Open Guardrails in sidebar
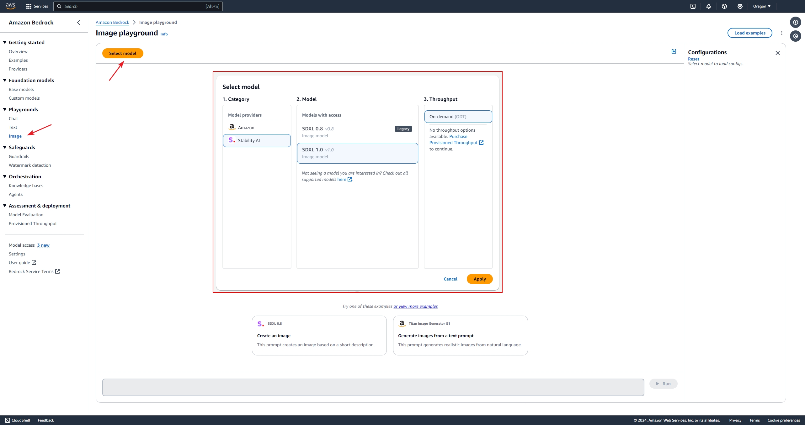 point(19,156)
